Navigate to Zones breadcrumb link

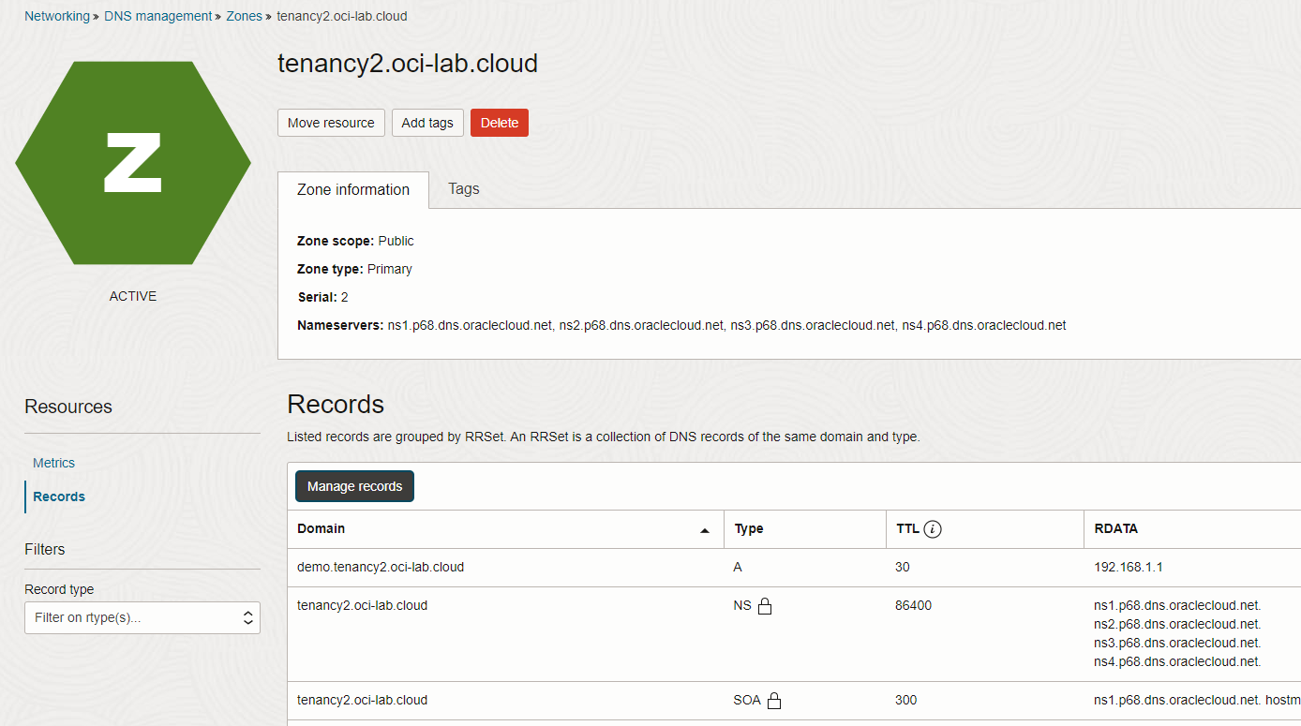[245, 16]
